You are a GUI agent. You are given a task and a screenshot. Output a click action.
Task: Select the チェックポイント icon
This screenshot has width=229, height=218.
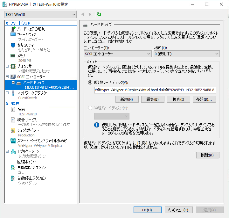coord(13,130)
